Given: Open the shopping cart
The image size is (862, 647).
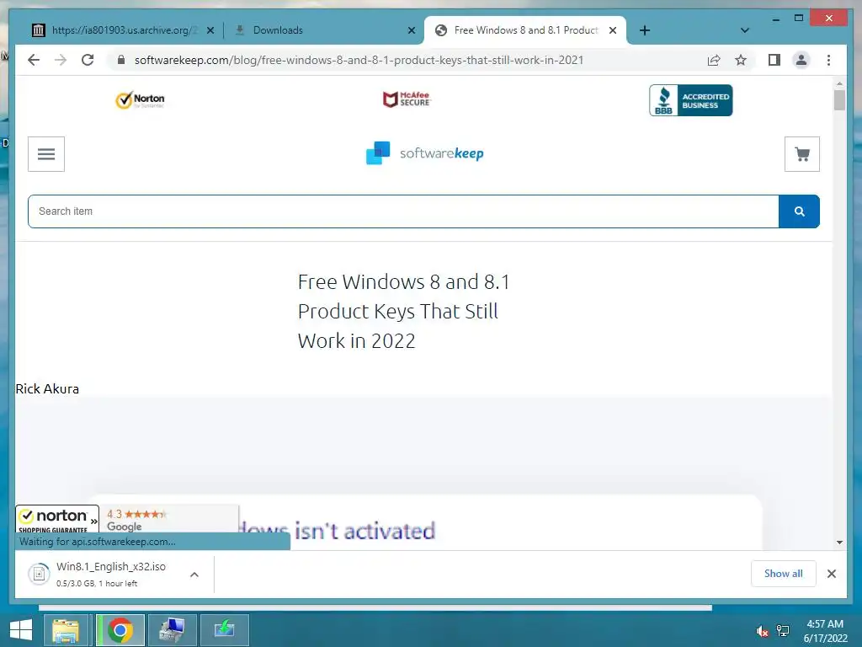Looking at the screenshot, I should [x=802, y=154].
